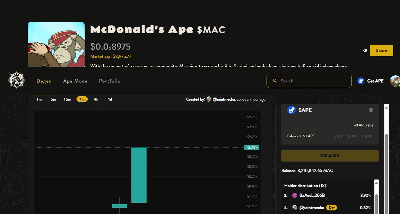Click the $APE token icon
Viewport: 400px width, 214px height.
292,110
